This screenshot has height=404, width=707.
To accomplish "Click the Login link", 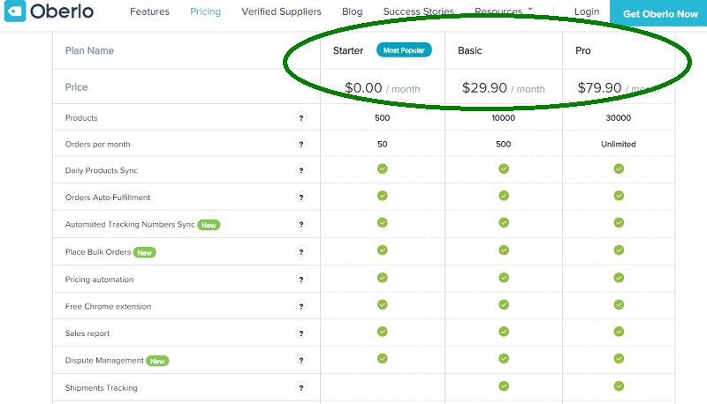I will pos(587,11).
